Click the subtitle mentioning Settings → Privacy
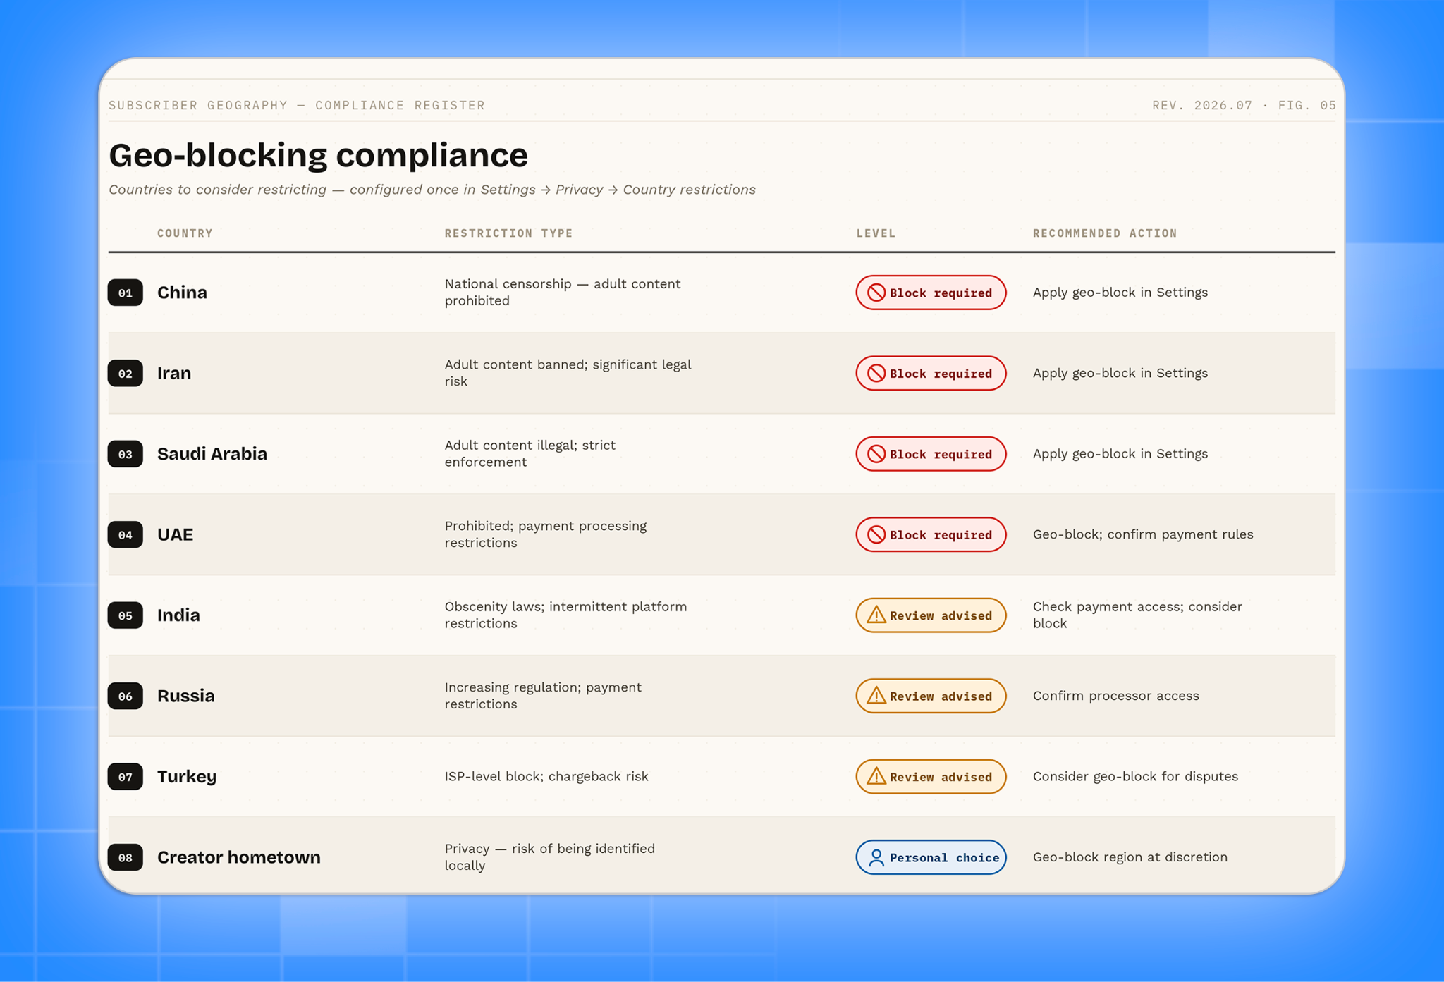The image size is (1444, 982). [432, 190]
